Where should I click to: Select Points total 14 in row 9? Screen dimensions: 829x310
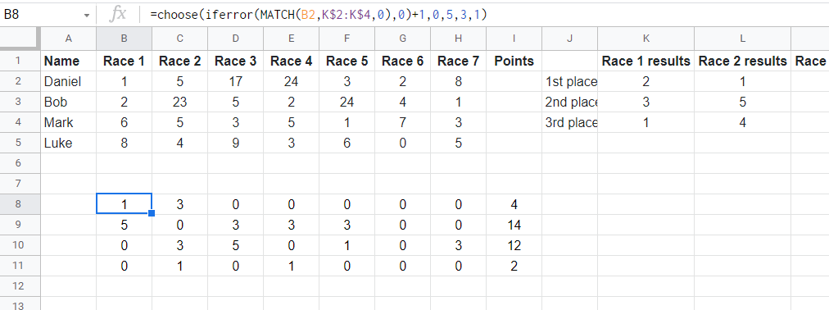(514, 225)
